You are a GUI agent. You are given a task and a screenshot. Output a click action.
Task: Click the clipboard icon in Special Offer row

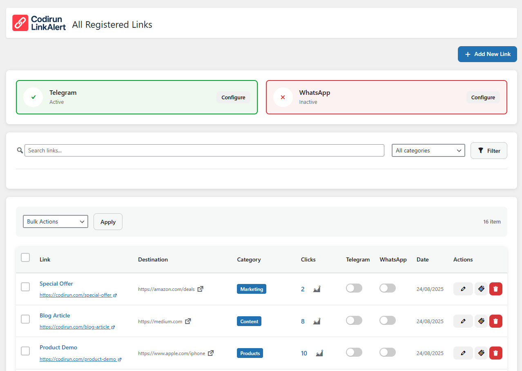pyautogui.click(x=481, y=289)
